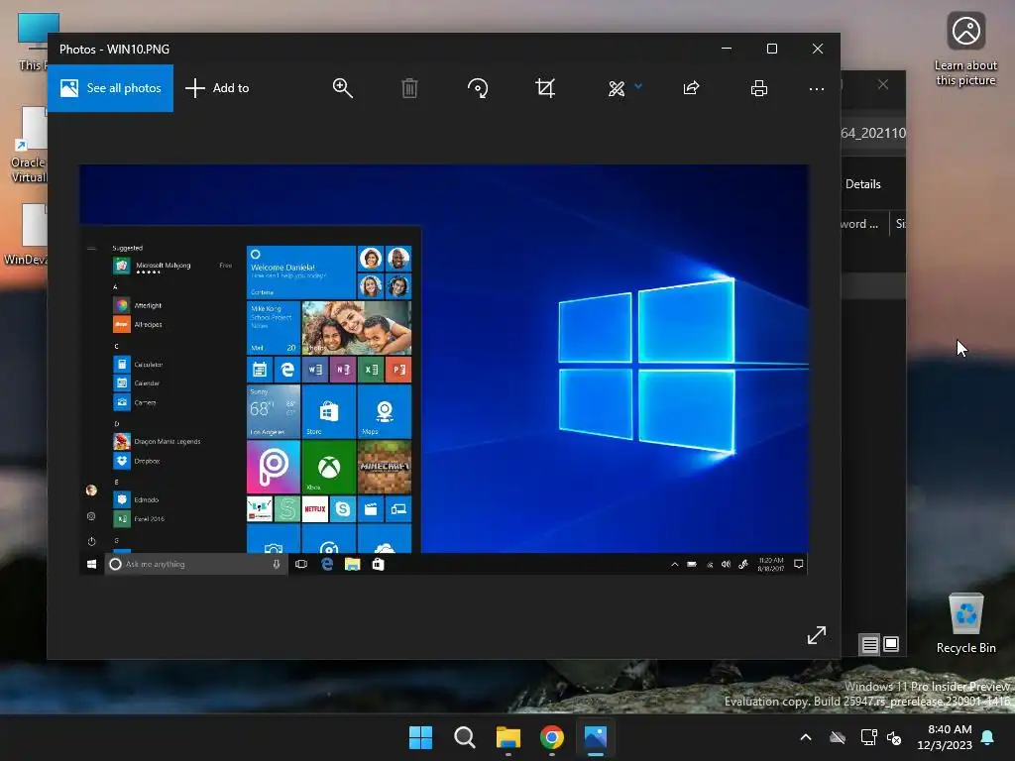Maximize the Photos window
Image resolution: width=1015 pixels, height=761 pixels.
point(771,49)
